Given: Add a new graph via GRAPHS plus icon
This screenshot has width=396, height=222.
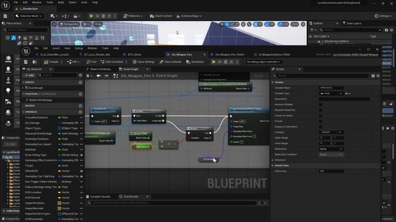Looking at the screenshot, I should click(80, 82).
